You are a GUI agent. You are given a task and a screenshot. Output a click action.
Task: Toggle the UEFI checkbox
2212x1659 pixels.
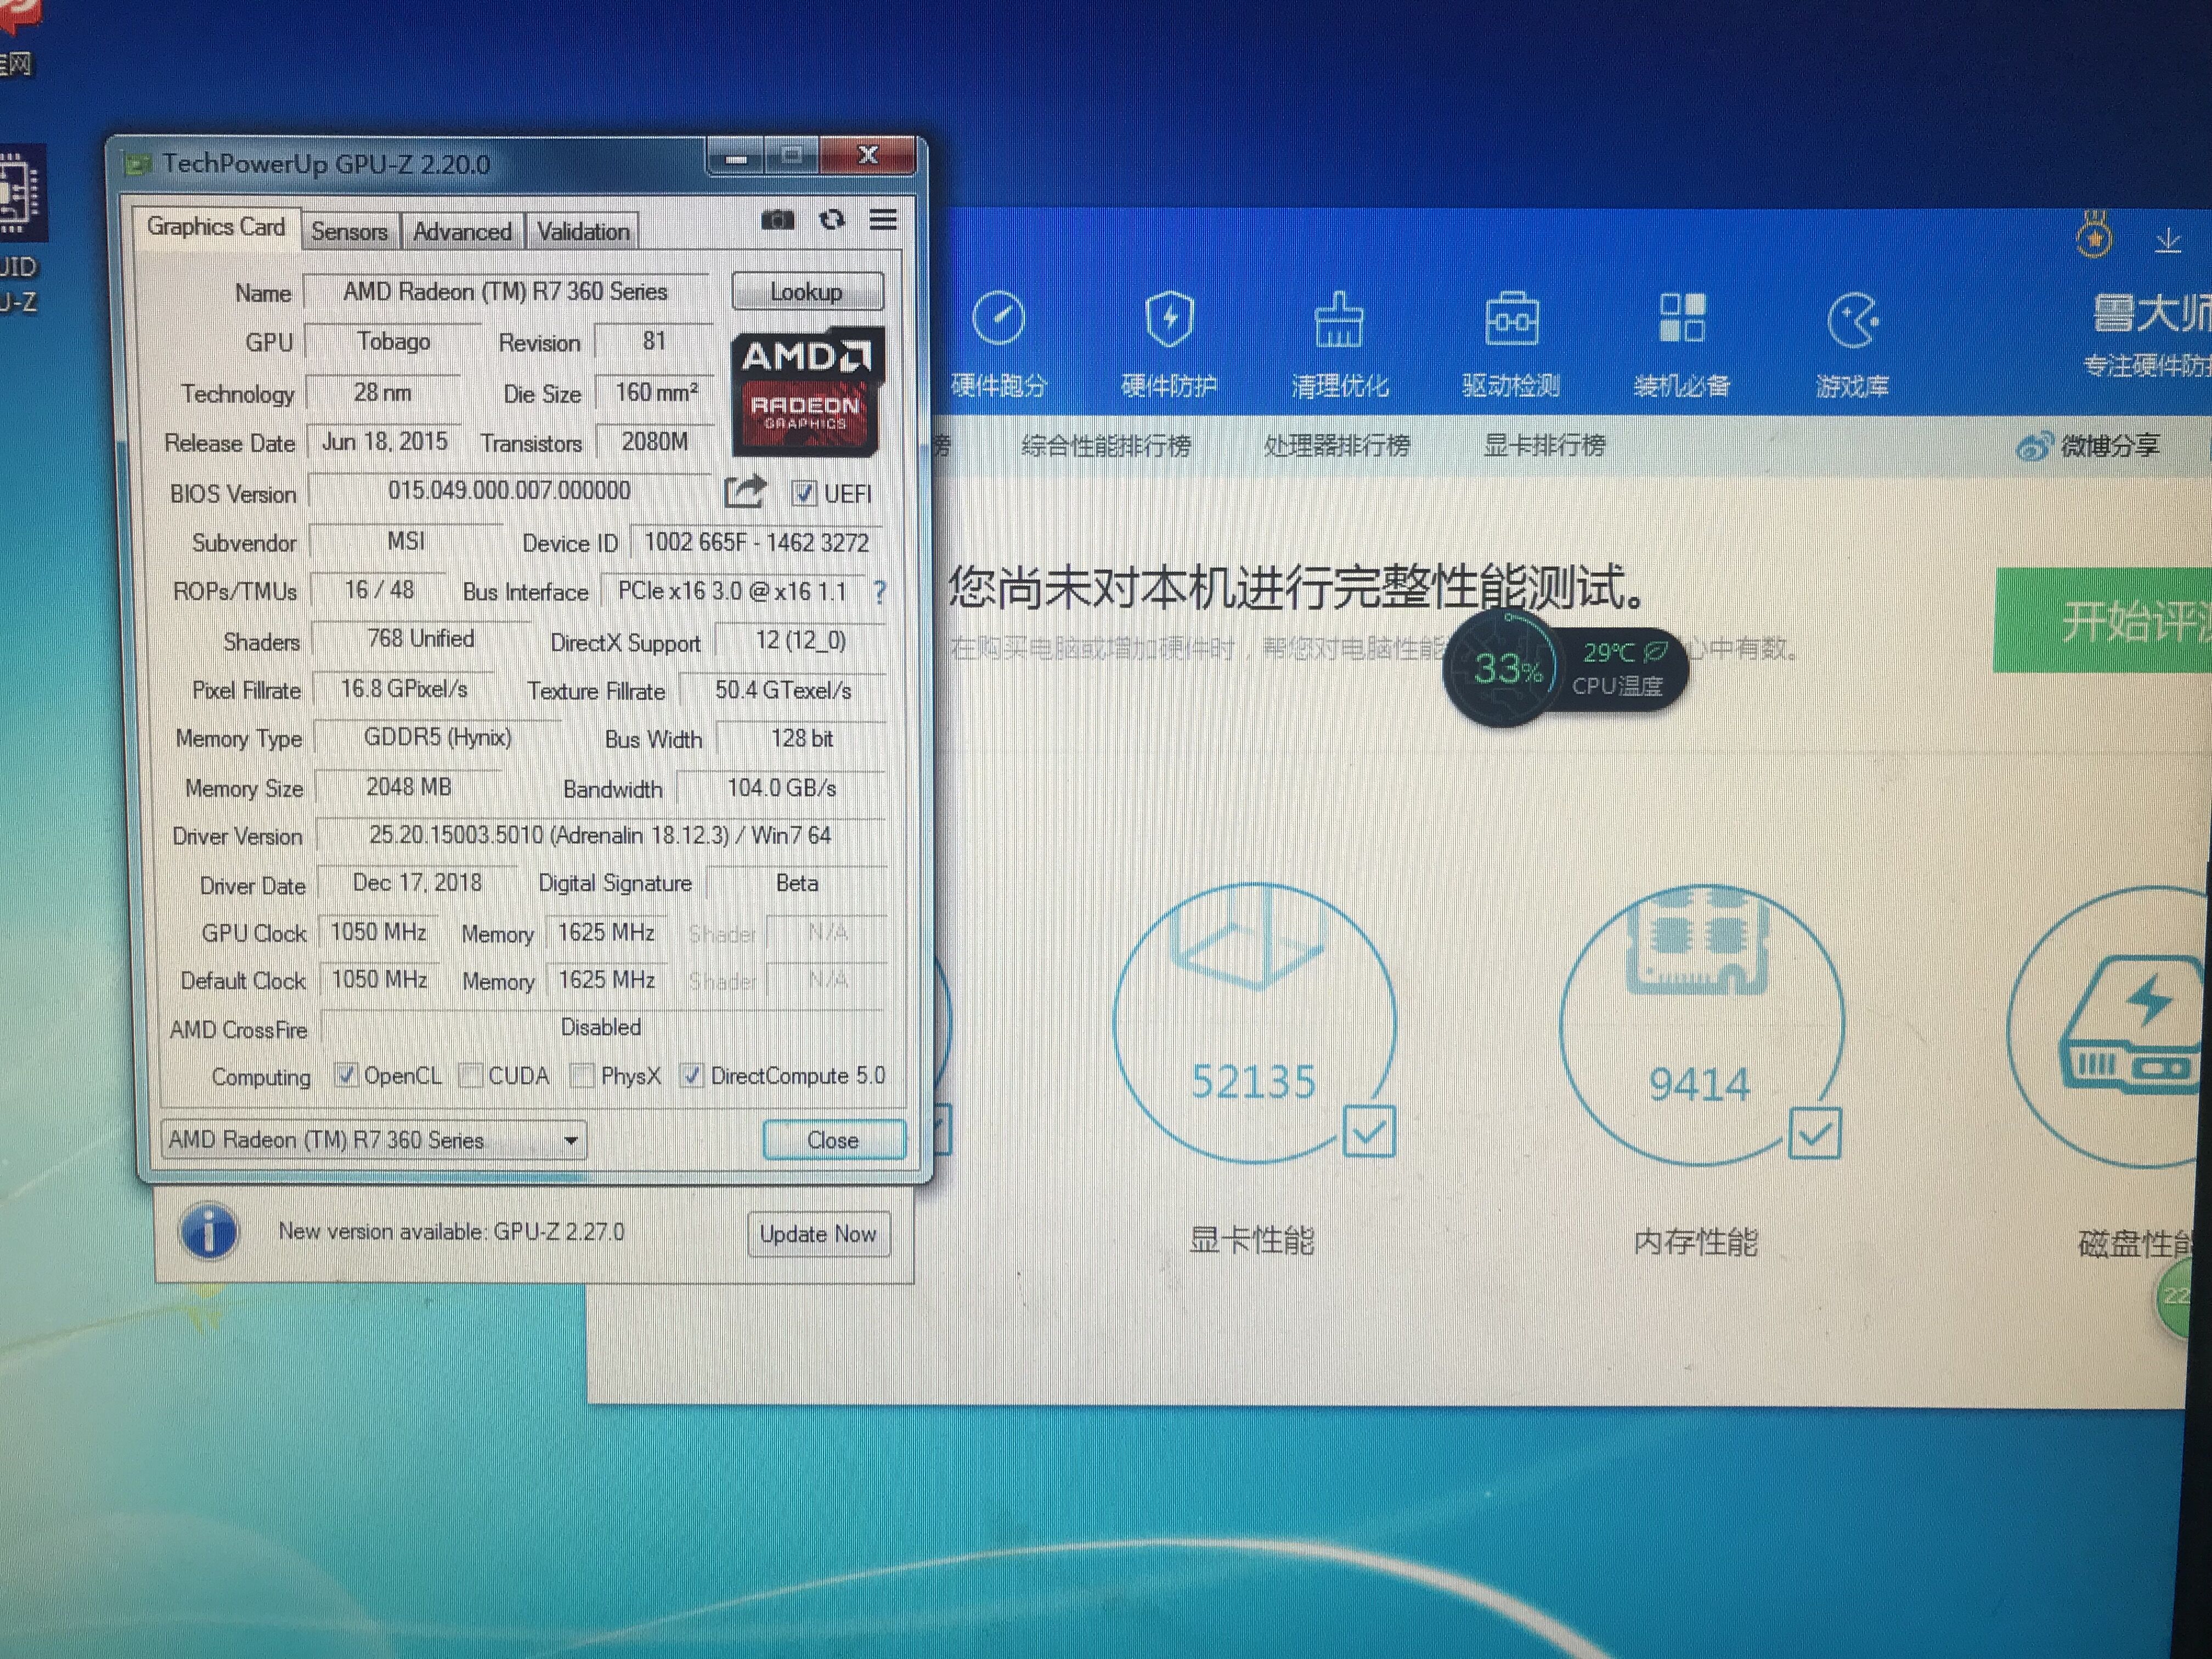pyautogui.click(x=803, y=493)
